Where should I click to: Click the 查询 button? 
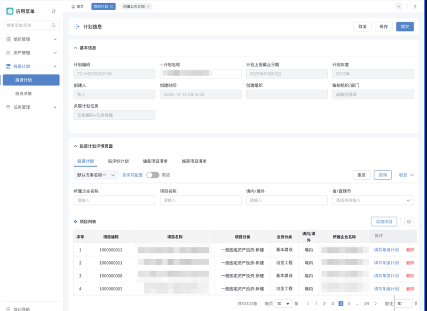[x=383, y=175]
